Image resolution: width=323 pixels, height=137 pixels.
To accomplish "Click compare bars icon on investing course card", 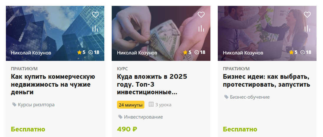I will pos(201,28).
